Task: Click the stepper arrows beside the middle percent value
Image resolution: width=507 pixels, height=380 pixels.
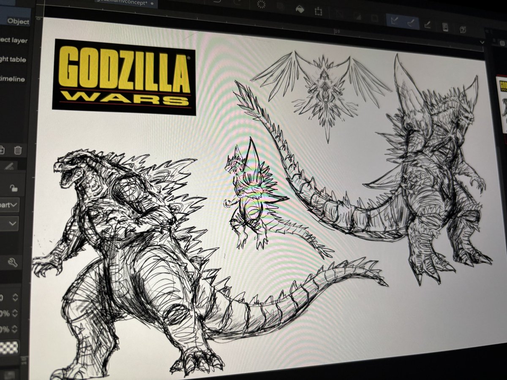Action: (x=14, y=313)
